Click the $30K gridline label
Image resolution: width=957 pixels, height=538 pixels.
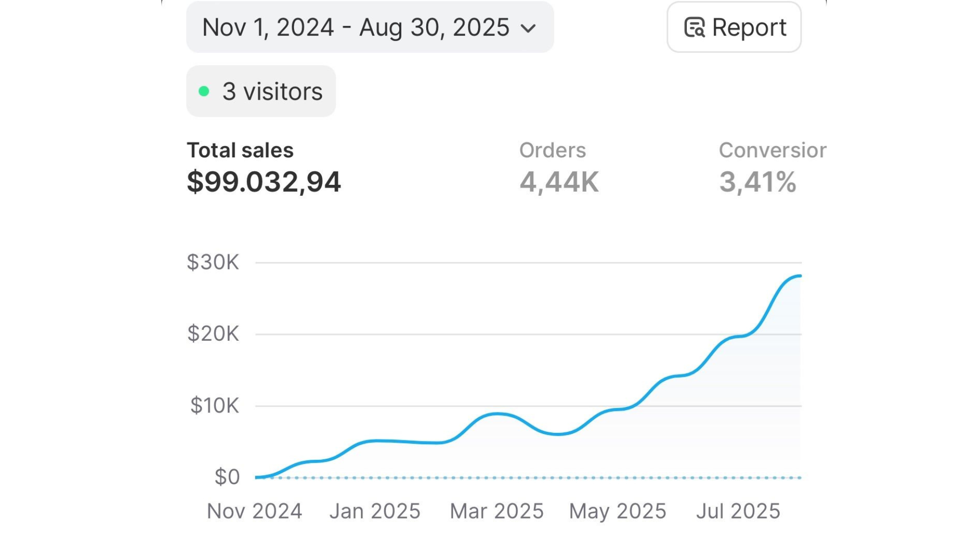point(213,263)
